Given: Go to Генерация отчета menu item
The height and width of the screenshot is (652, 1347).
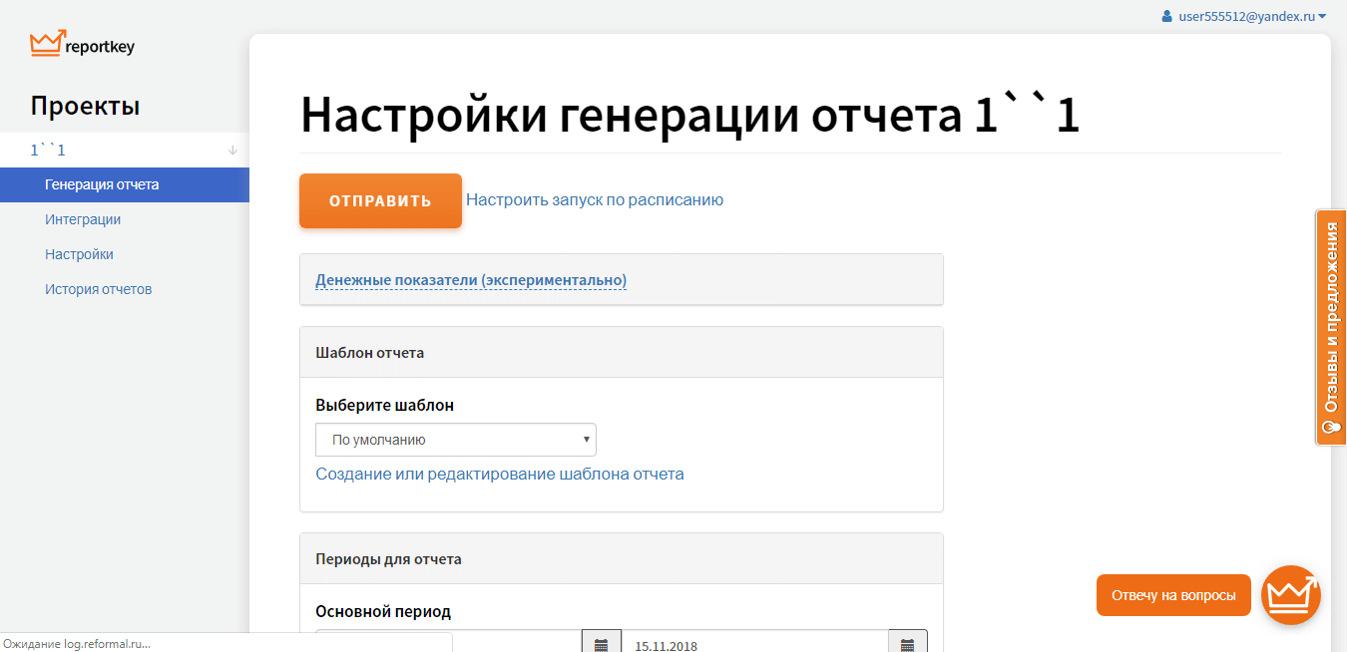Looking at the screenshot, I should click(x=102, y=184).
